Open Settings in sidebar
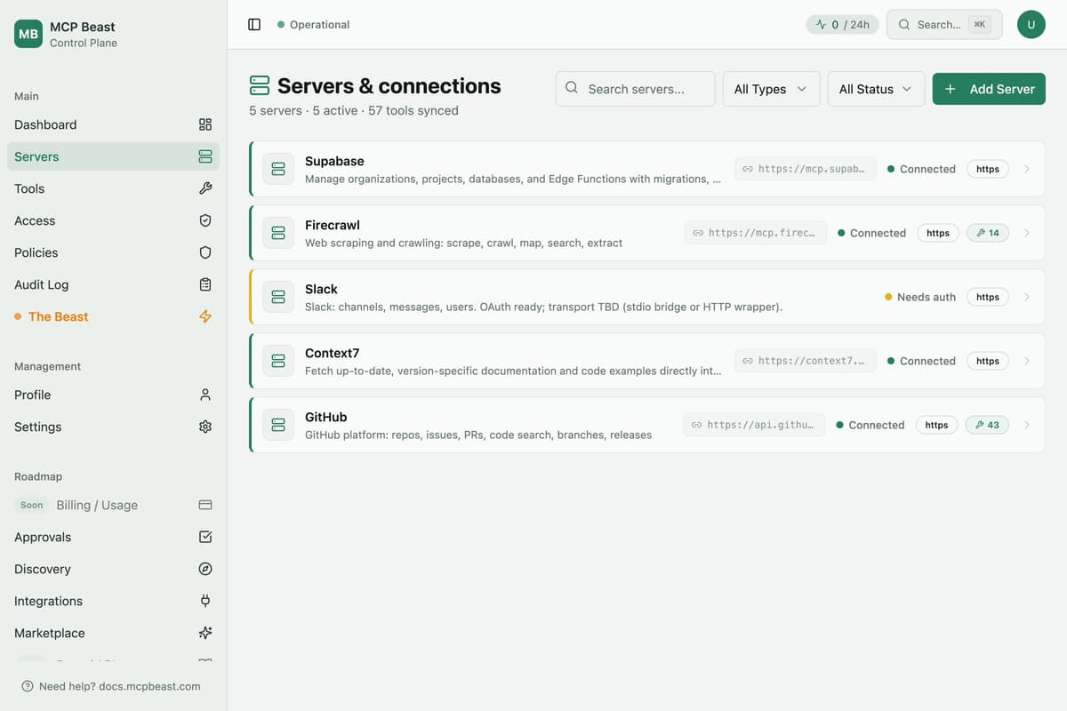The height and width of the screenshot is (711, 1067). tap(113, 427)
